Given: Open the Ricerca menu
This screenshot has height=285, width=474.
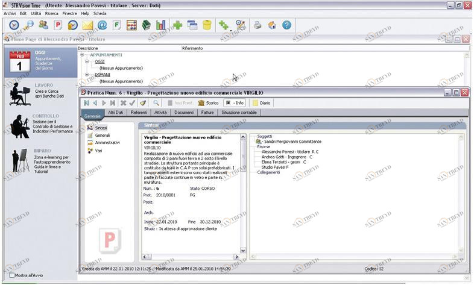Looking at the screenshot, I should 52,14.
